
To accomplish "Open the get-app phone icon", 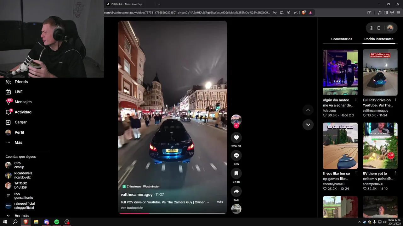I will (x=379, y=28).
